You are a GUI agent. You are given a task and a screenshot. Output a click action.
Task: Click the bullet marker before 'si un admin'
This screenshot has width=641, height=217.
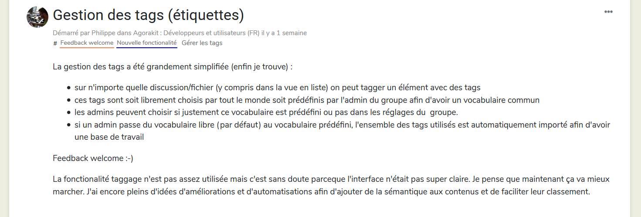pyautogui.click(x=69, y=125)
